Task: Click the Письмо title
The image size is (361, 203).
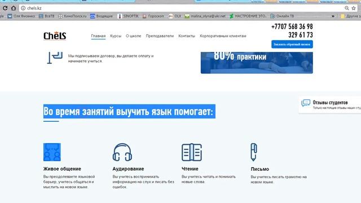Action: (x=259, y=169)
